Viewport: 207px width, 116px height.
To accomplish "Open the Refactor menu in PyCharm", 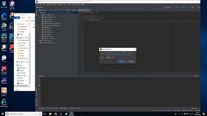I will point(60,5).
